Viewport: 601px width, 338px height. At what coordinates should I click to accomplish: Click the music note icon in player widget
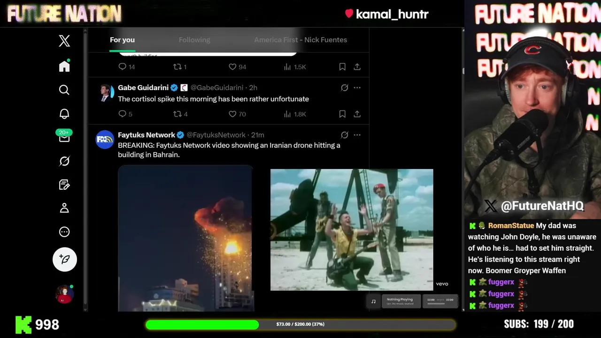click(373, 301)
